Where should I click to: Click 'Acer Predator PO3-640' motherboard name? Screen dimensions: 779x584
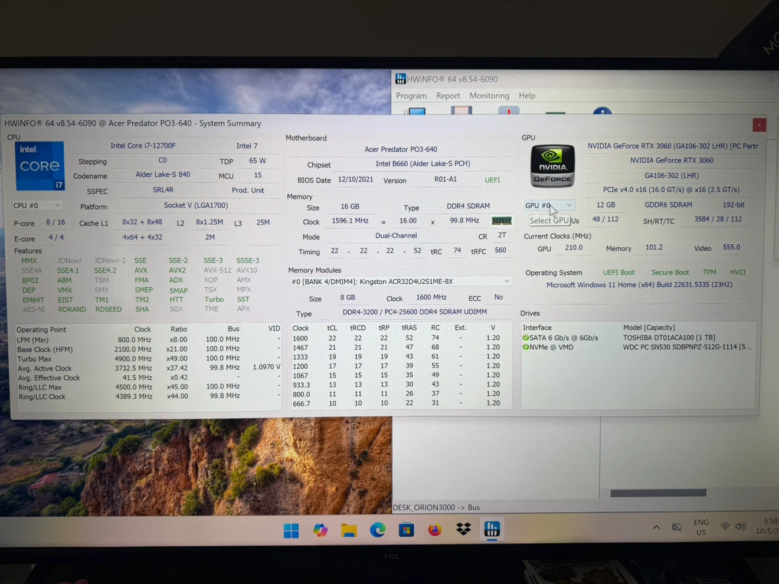(x=401, y=149)
